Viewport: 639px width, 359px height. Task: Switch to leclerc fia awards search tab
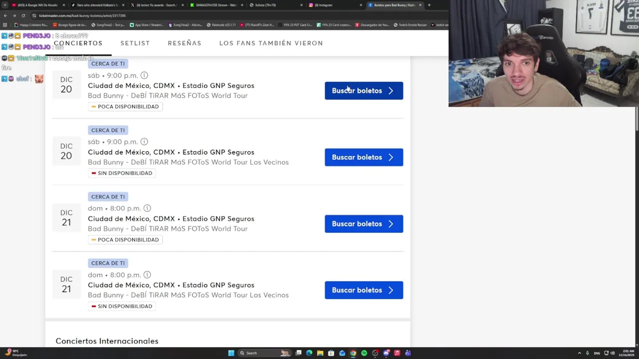click(156, 5)
